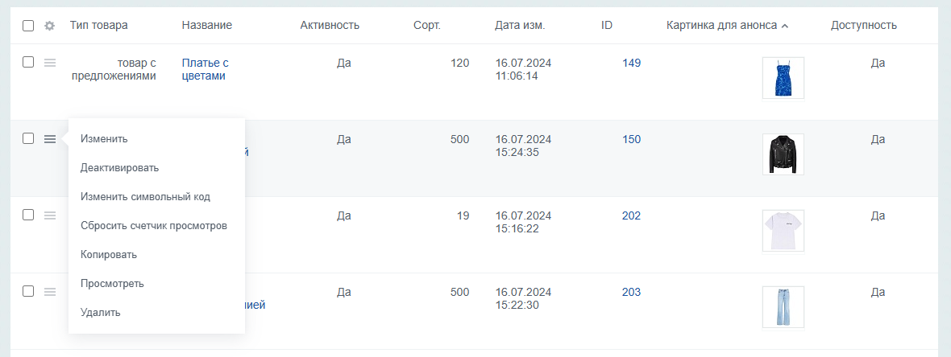Click the black leather jacket thumbnail

pyautogui.click(x=783, y=154)
